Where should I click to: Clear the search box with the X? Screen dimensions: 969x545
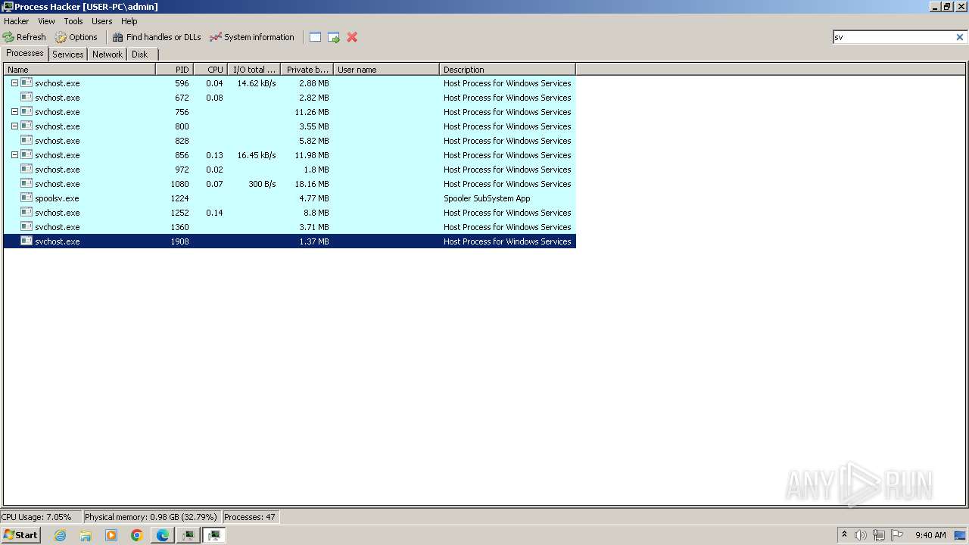pos(960,37)
